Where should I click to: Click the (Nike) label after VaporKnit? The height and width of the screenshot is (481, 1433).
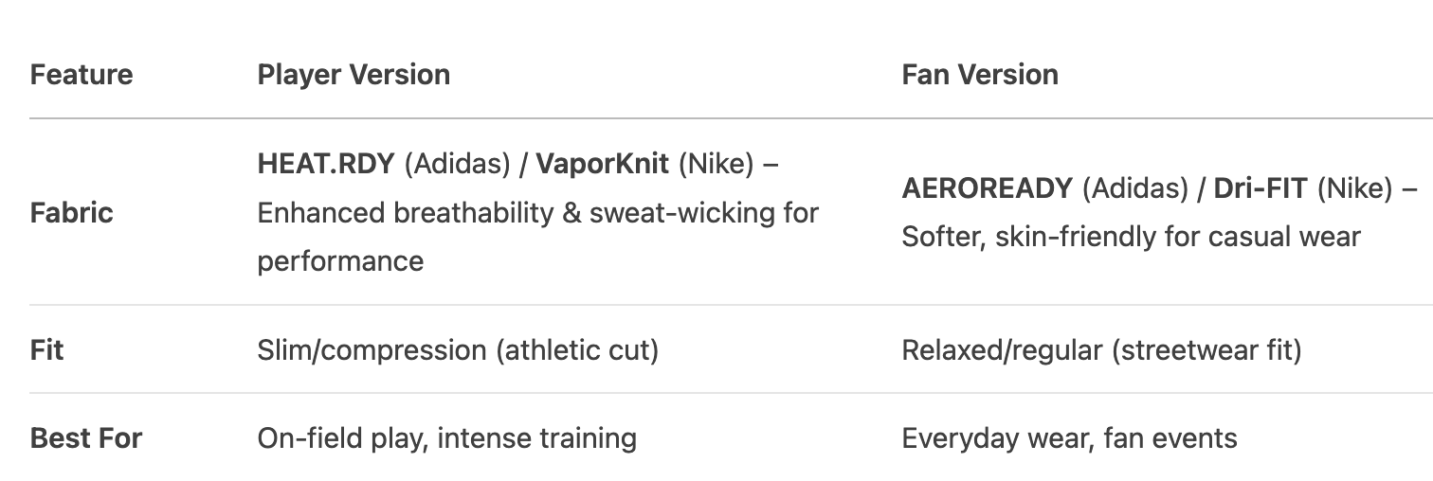[x=715, y=164]
